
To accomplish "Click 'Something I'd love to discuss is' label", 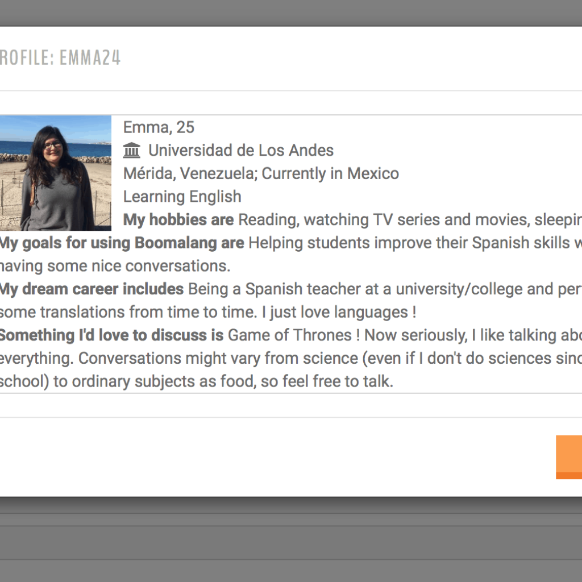I will [x=111, y=335].
